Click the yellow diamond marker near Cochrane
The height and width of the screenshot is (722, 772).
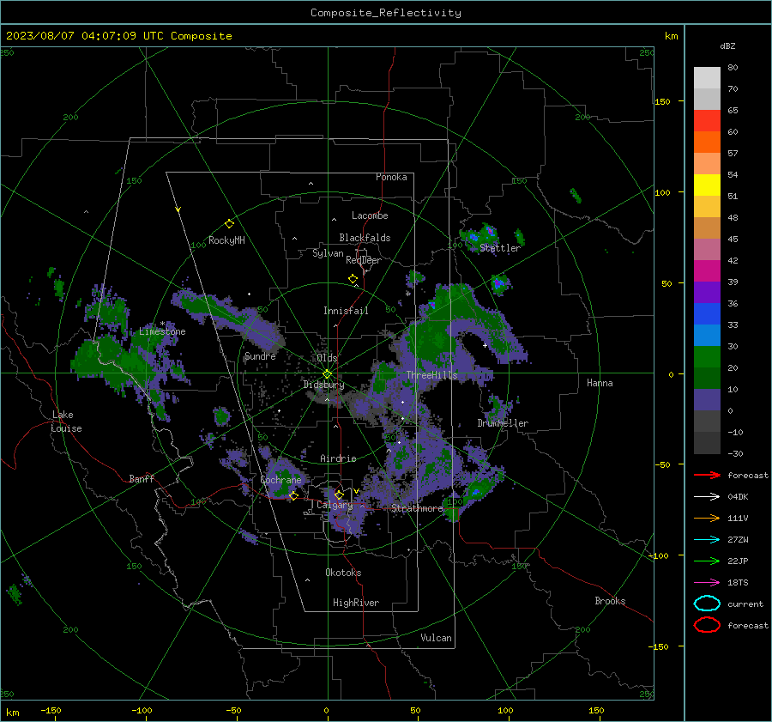[293, 495]
